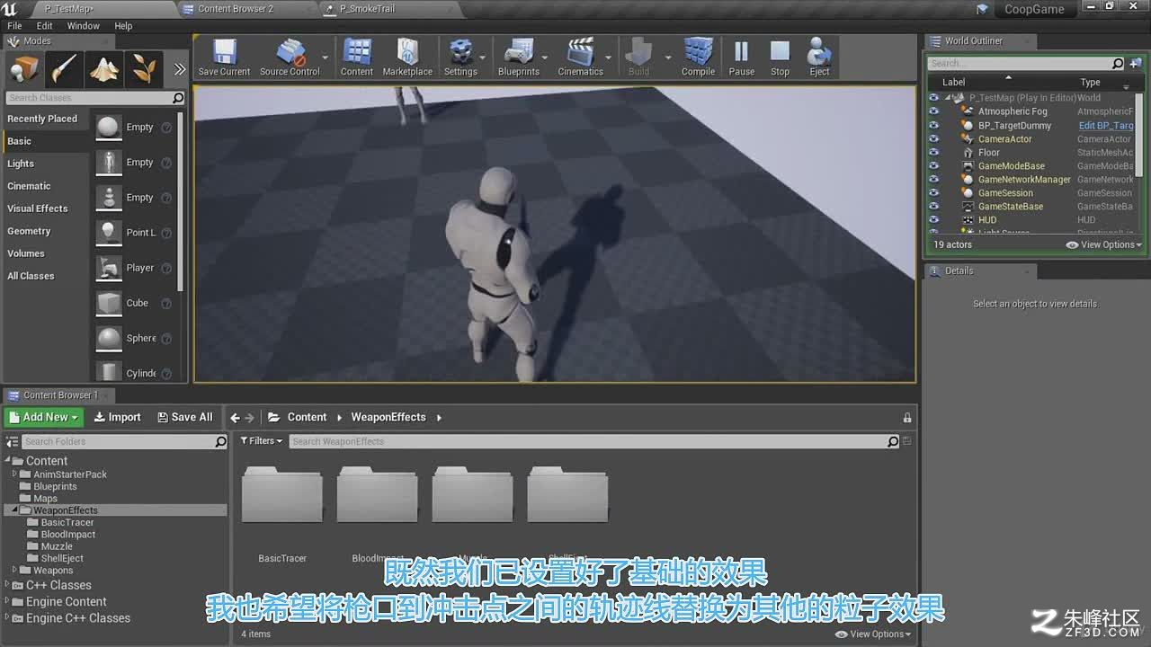Image resolution: width=1151 pixels, height=647 pixels.
Task: Click the WeaponEffects breadcrumb path
Action: (388, 418)
